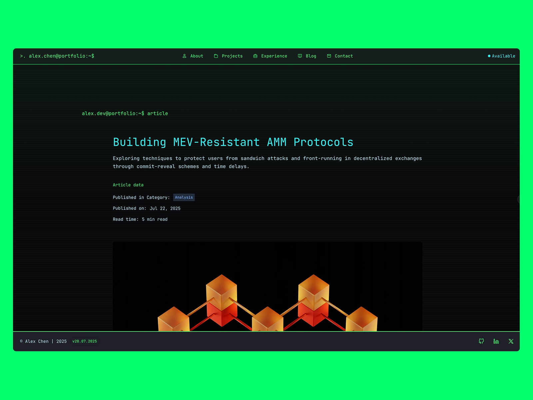The height and width of the screenshot is (400, 533).
Task: Open the LinkedIn icon in footer
Action: (496, 341)
